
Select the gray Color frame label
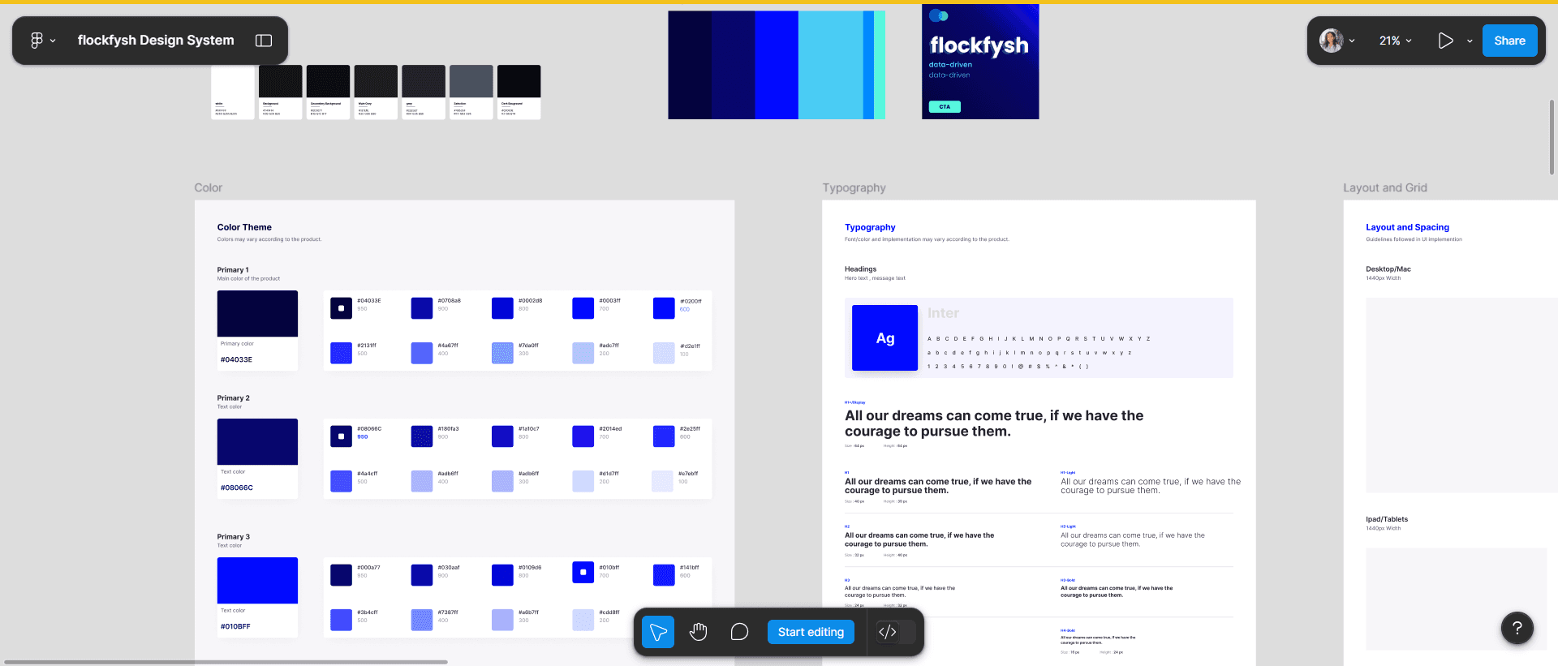pos(208,187)
